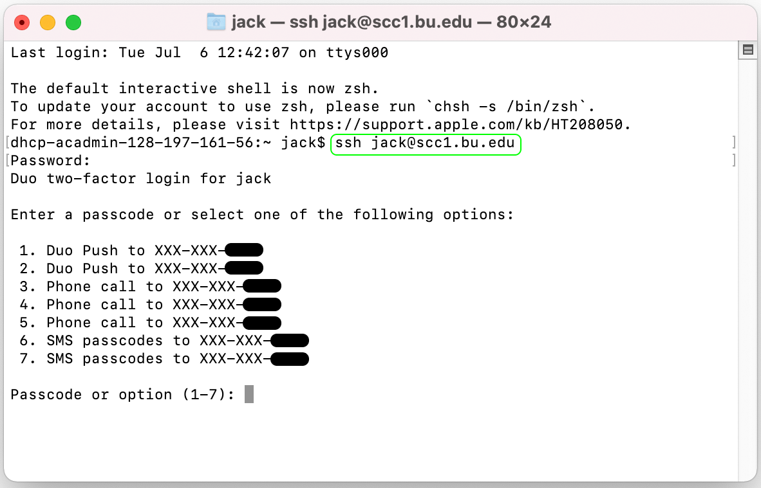The height and width of the screenshot is (488, 761).
Task: Click option 6 SMS passcodes line
Action: (x=164, y=340)
